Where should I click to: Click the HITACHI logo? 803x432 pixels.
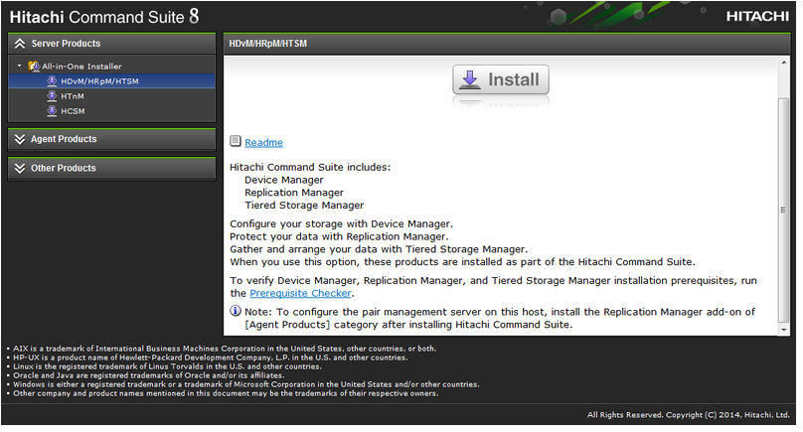[x=757, y=16]
